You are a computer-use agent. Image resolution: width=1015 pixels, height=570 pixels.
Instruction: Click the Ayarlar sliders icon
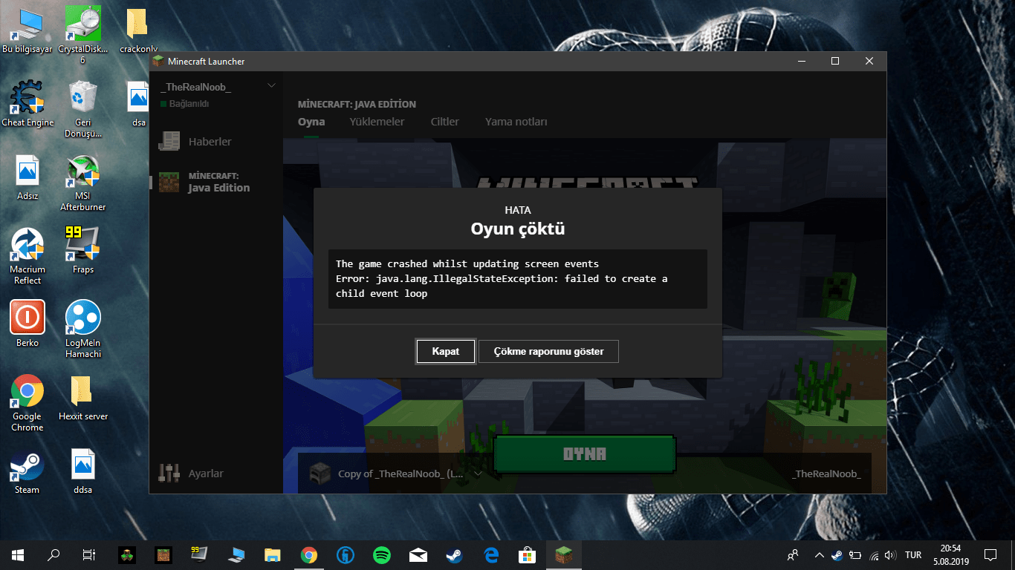169,473
